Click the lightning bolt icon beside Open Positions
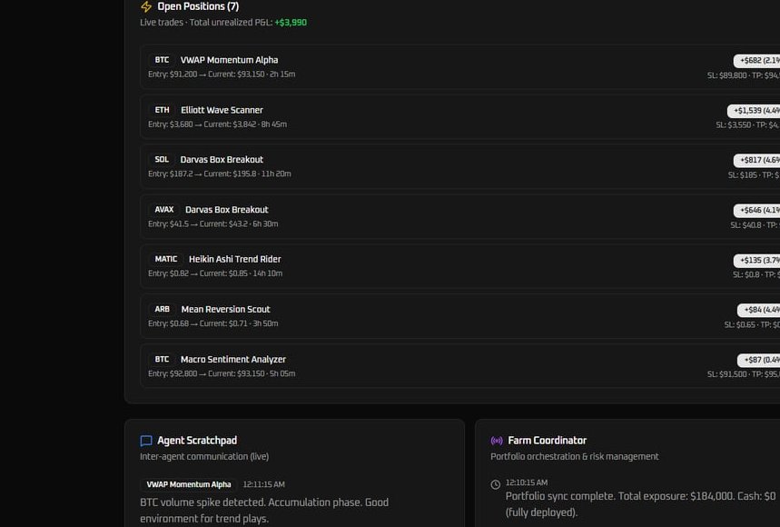This screenshot has height=527, width=780. pos(146,6)
